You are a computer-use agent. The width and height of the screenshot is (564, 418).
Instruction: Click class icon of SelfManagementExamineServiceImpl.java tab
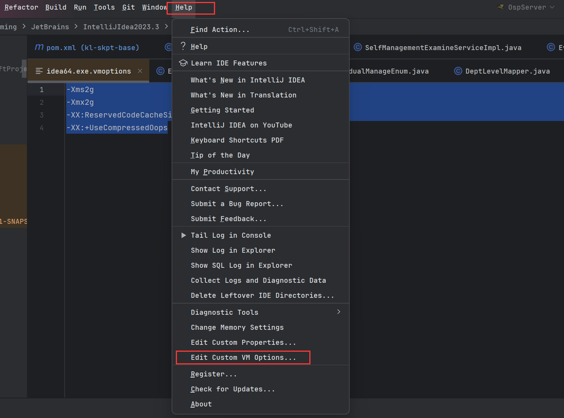[358, 47]
